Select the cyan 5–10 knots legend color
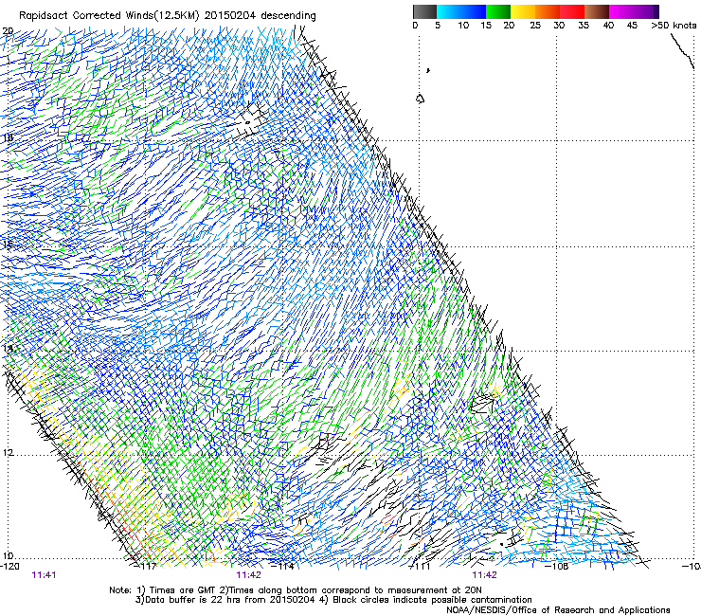 449,11
